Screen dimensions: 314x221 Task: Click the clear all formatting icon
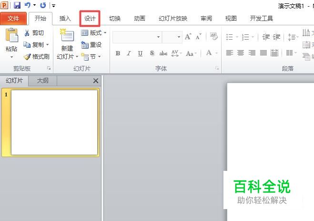tap(213, 37)
